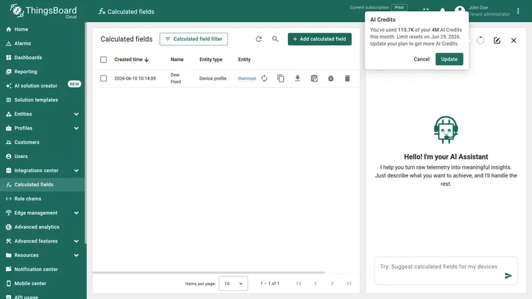Screen dimensions: 532x299
Task: Open search with the magnifier icon
Action: pyautogui.click(x=275, y=39)
